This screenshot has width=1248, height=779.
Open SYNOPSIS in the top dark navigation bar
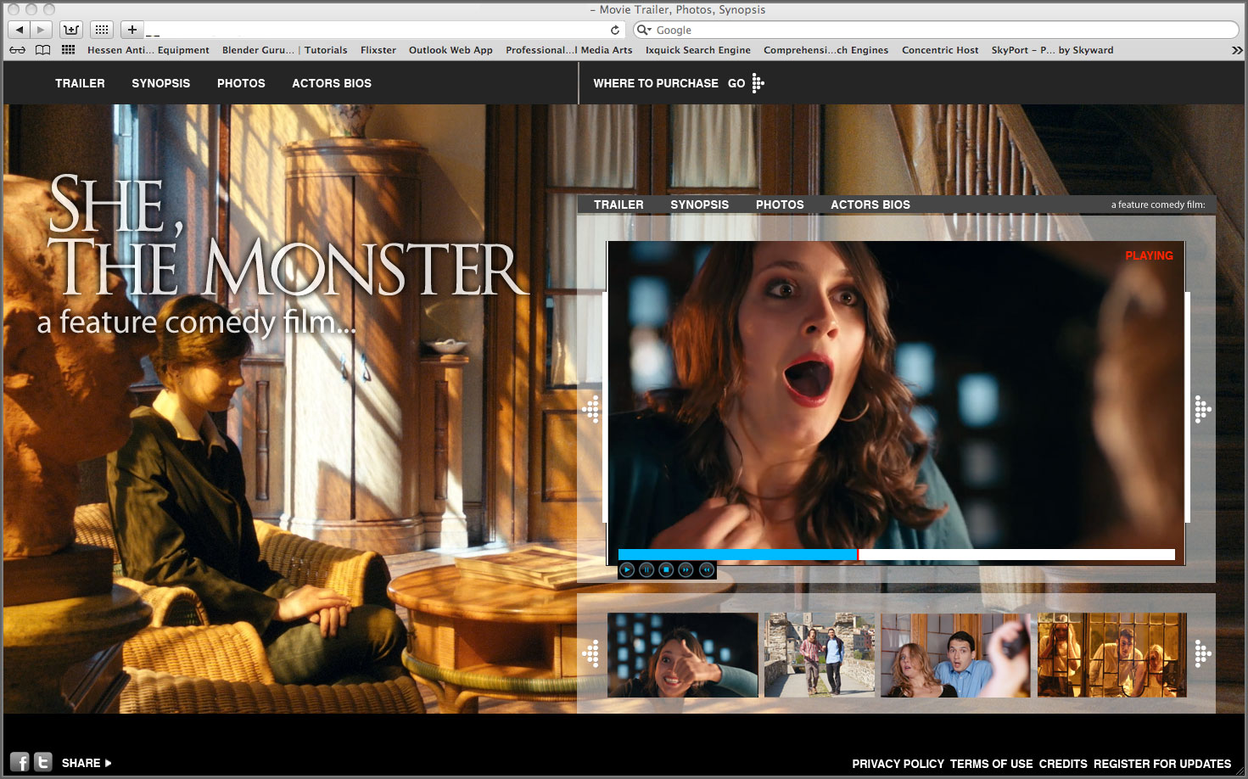160,83
